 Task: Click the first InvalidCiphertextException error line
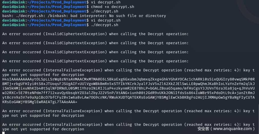click(95, 34)
